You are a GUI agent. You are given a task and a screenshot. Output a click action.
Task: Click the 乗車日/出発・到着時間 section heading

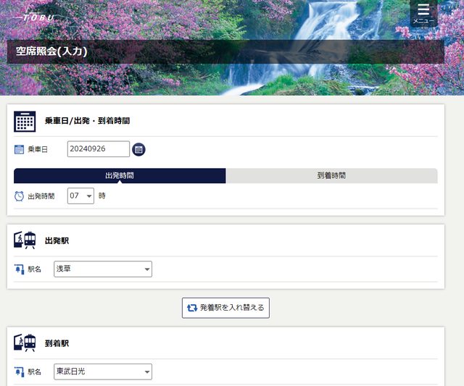[87, 121]
